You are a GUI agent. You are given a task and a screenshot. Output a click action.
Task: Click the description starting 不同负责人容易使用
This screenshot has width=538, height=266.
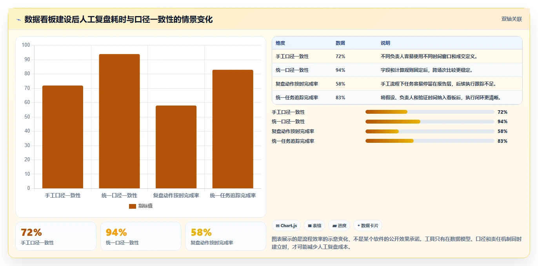pos(429,56)
